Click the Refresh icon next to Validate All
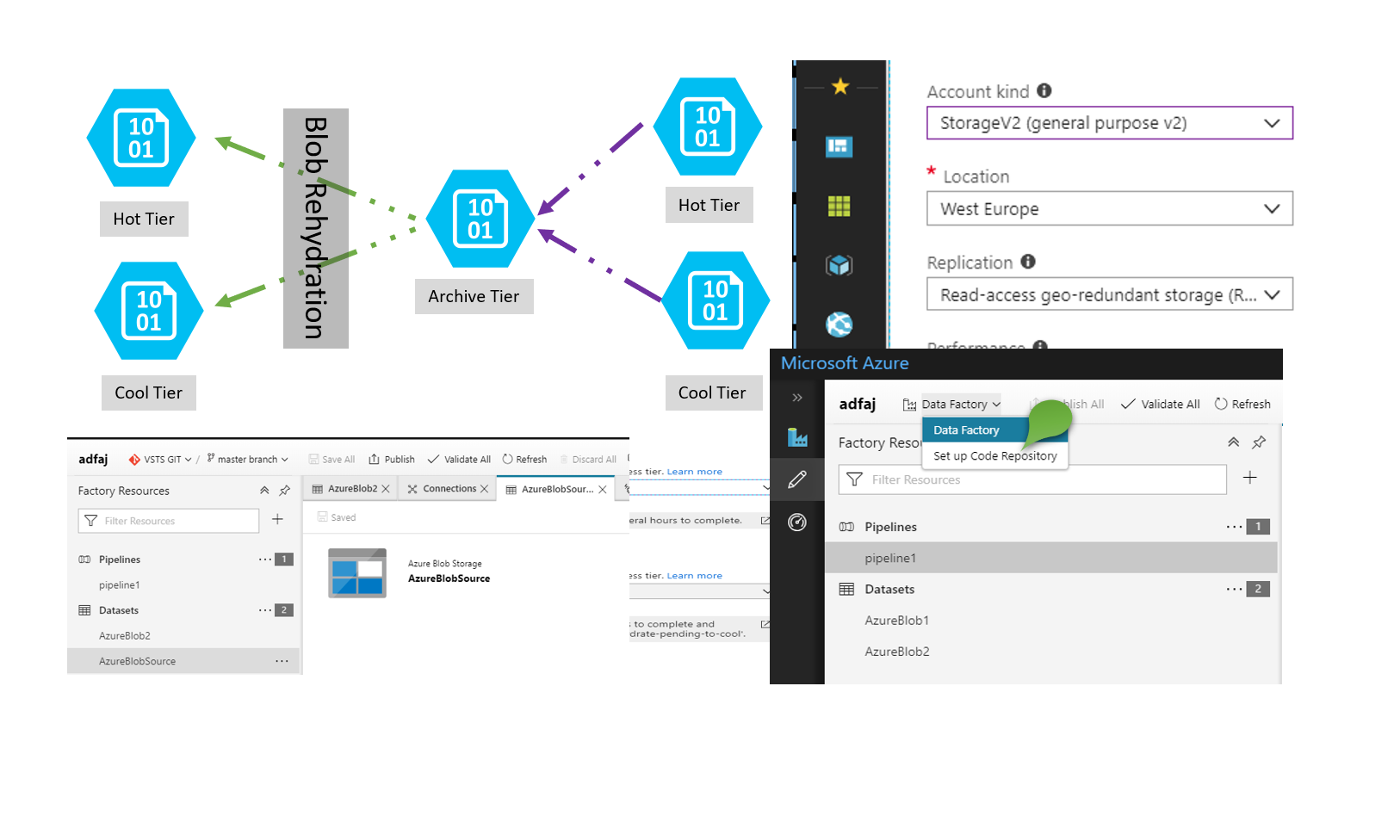This screenshot has width=1394, height=816. pos(1221,404)
